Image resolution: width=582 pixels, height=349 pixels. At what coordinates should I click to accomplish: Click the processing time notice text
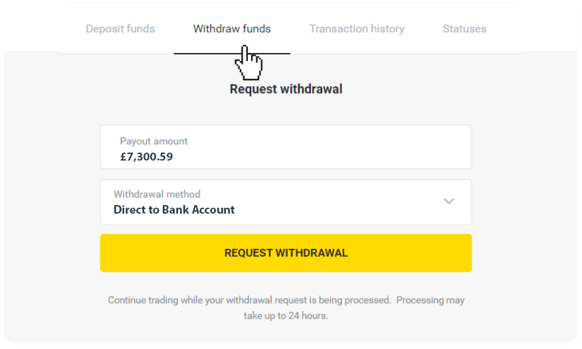tap(286, 308)
